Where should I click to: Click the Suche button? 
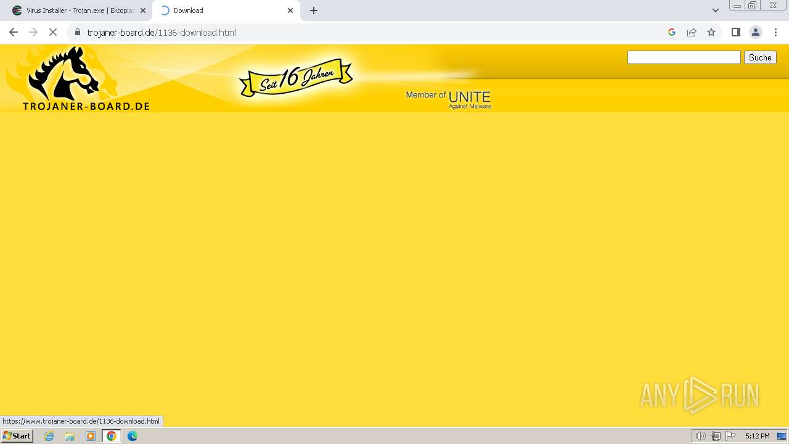(x=760, y=57)
